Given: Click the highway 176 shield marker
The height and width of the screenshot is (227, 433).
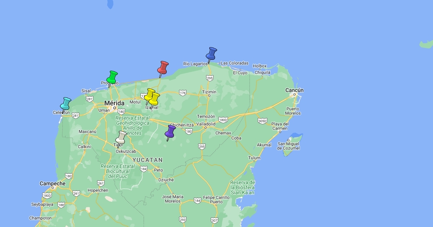Looking at the screenshot, I should click(x=183, y=93).
